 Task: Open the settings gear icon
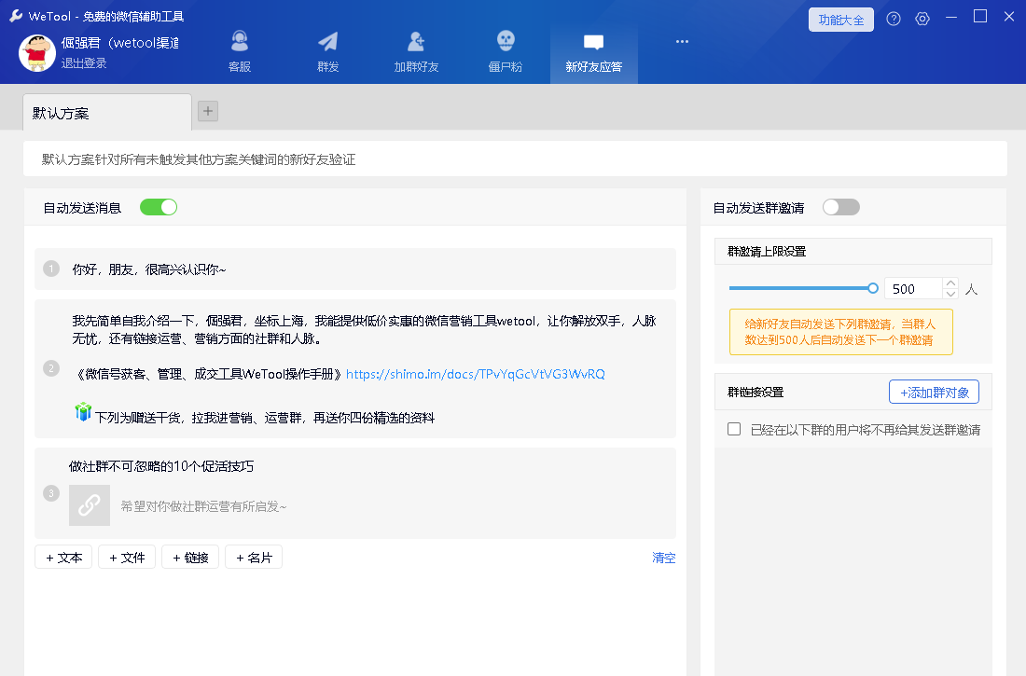click(922, 19)
